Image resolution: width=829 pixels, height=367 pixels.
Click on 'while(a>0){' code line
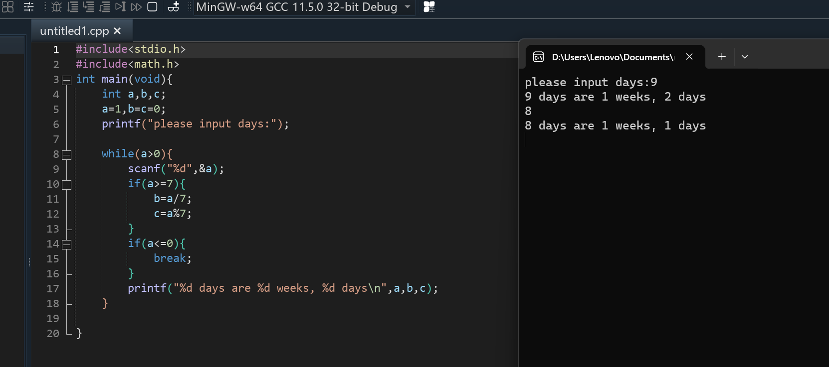137,154
